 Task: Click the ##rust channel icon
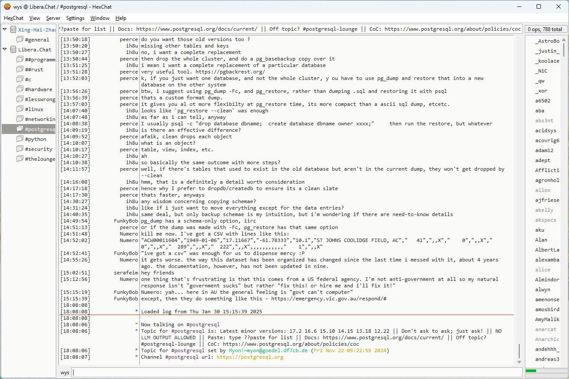coord(20,70)
